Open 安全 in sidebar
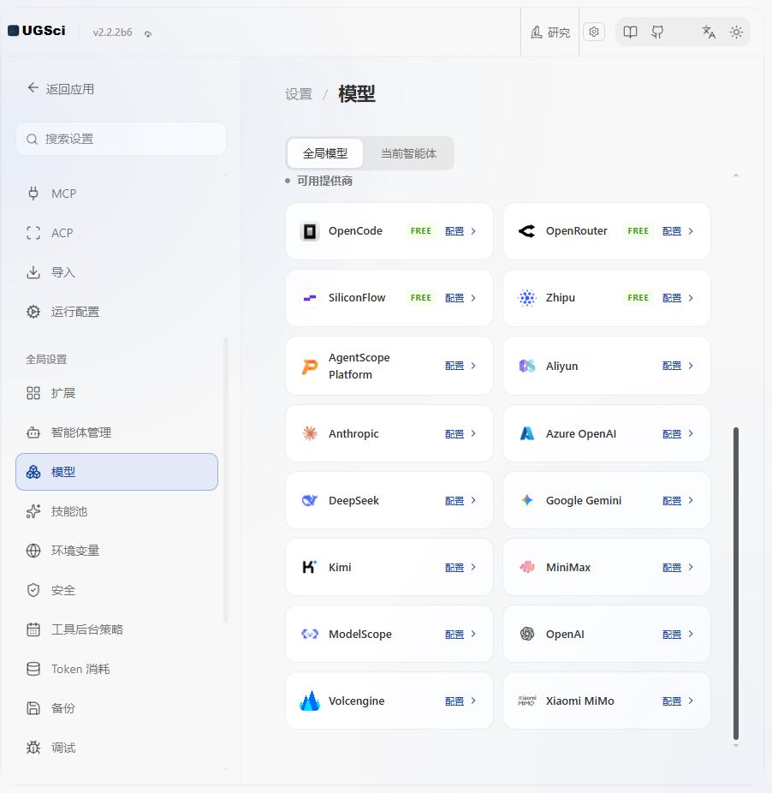The image size is (772, 793). click(x=116, y=590)
